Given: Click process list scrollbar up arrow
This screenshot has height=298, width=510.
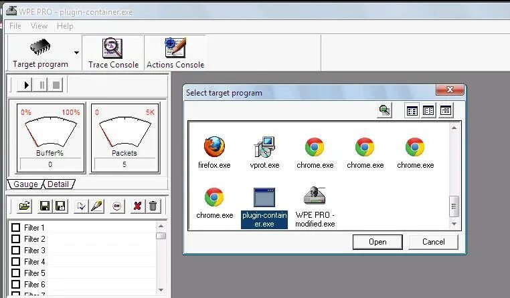Looking at the screenshot, I should point(454,128).
